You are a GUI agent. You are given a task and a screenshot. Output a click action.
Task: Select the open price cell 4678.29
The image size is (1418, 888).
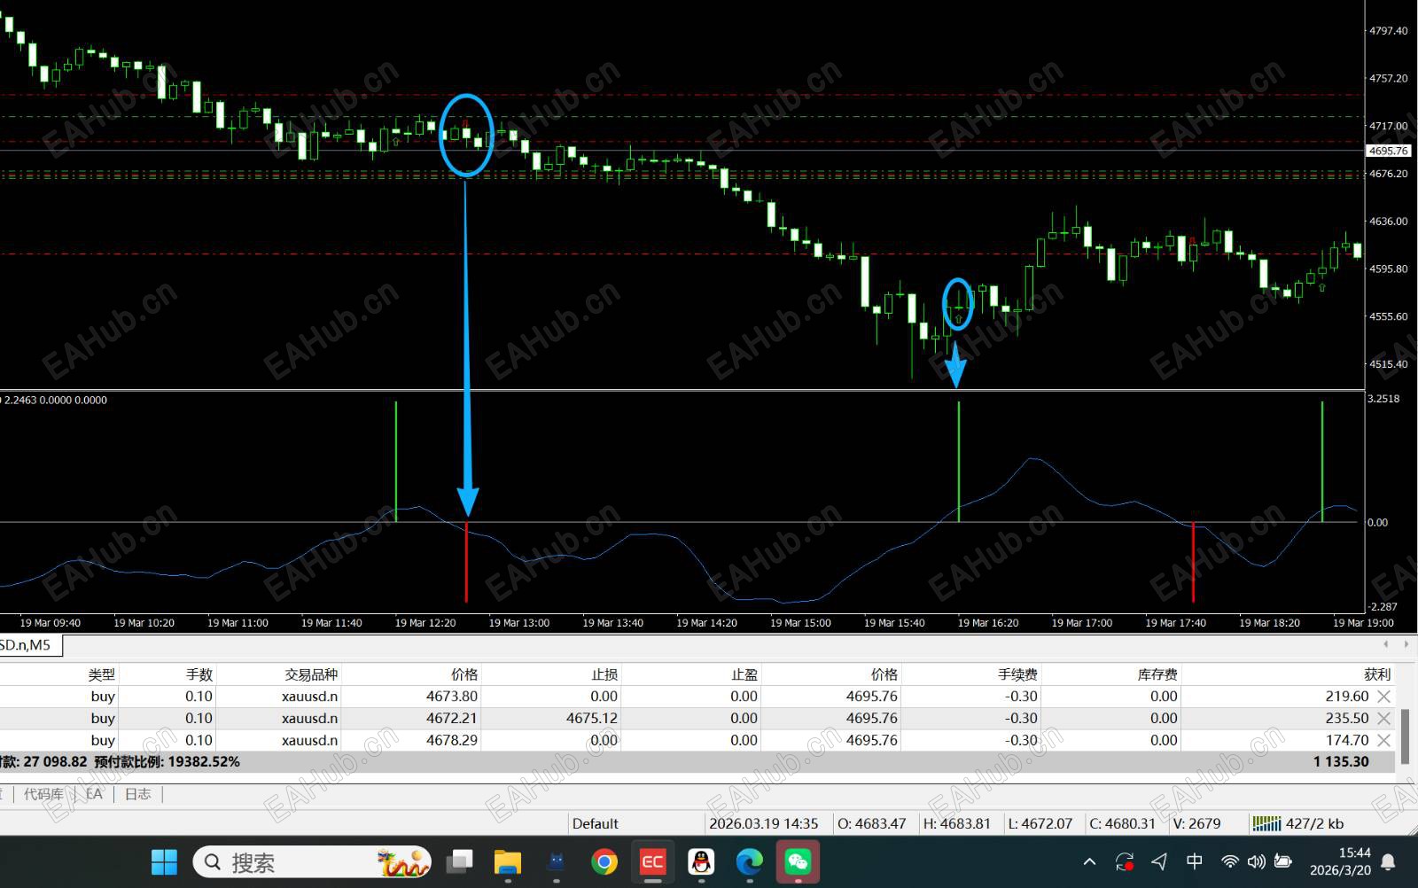click(452, 740)
